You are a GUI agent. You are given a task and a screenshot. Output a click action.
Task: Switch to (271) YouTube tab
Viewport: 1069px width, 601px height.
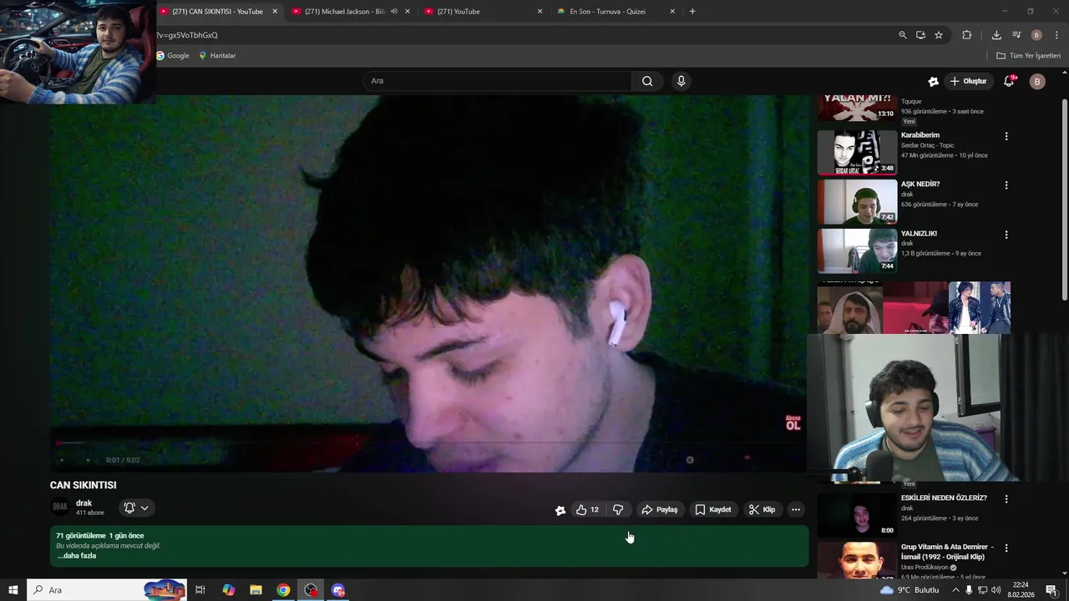point(484,12)
